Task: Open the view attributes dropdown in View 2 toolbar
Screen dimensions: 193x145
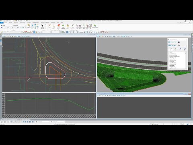Action: coord(98,36)
